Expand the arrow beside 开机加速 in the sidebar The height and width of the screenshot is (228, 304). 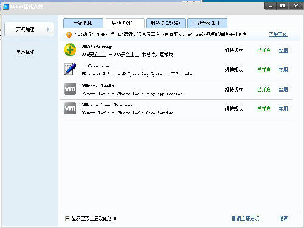click(48, 30)
